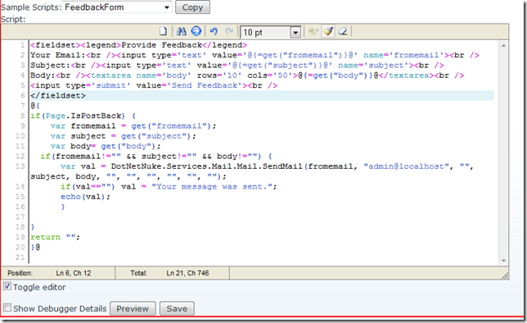Click the 'Script:' label
Viewport: 527px width, 323px height.
point(13,19)
